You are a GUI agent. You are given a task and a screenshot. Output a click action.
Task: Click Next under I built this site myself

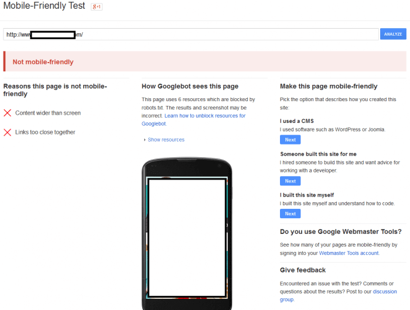(x=290, y=213)
